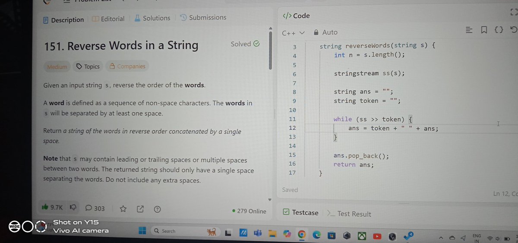
Task: Click the 279 Online indicator
Action: [249, 211]
